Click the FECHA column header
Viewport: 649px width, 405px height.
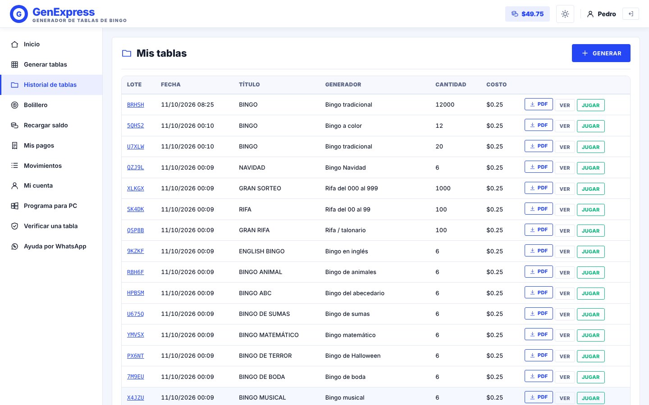tap(171, 85)
